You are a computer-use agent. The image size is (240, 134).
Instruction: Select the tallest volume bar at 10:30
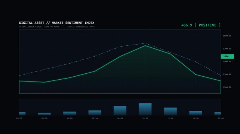coord(145,109)
